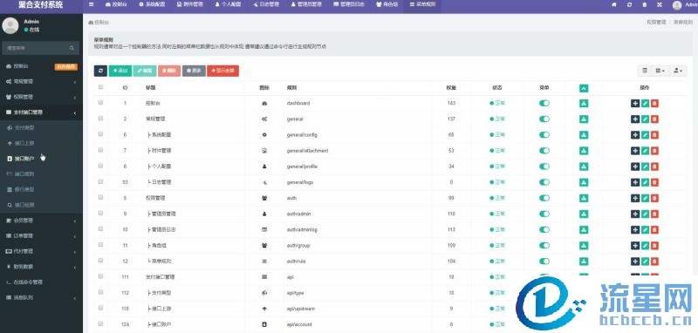Expand the 会员管理 sidebar menu
Viewport: 698px width, 333px height.
tap(41, 221)
